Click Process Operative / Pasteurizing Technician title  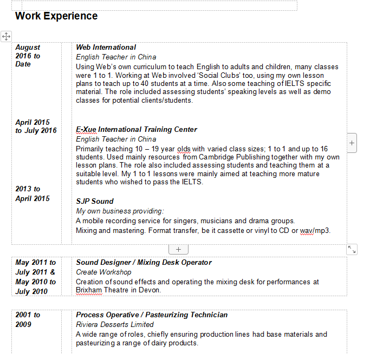click(152, 315)
